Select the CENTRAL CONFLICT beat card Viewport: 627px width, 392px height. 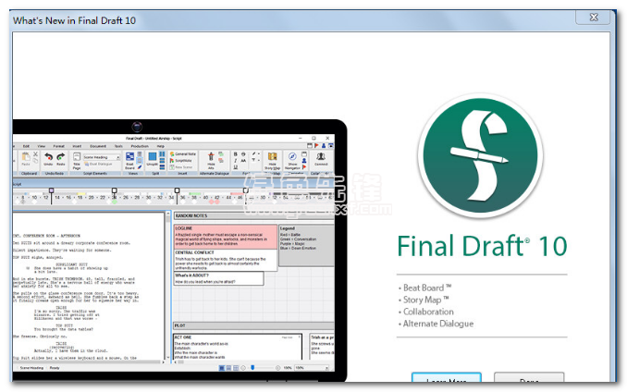(x=226, y=260)
